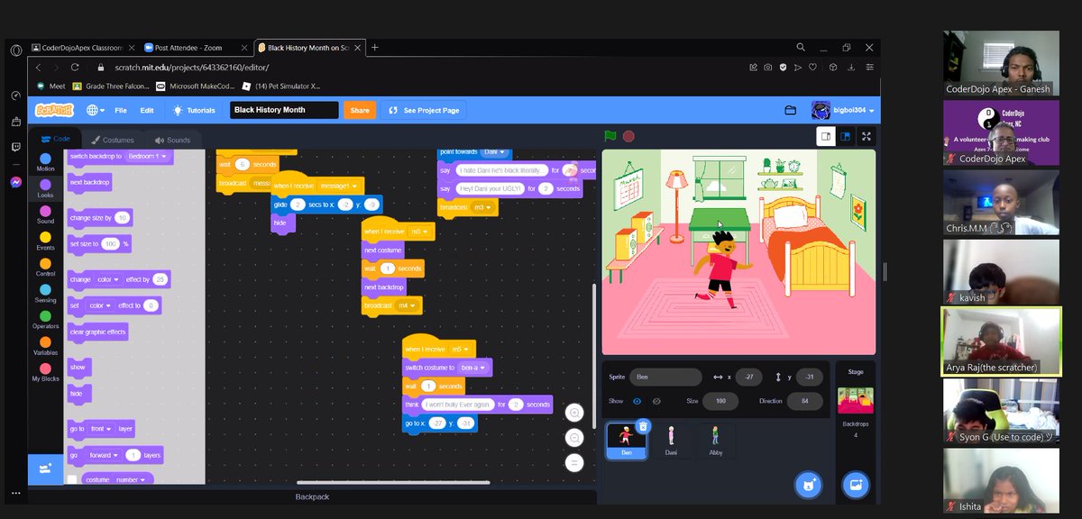Click the Choose a Backdrop button
The height and width of the screenshot is (519, 1082).
855,484
